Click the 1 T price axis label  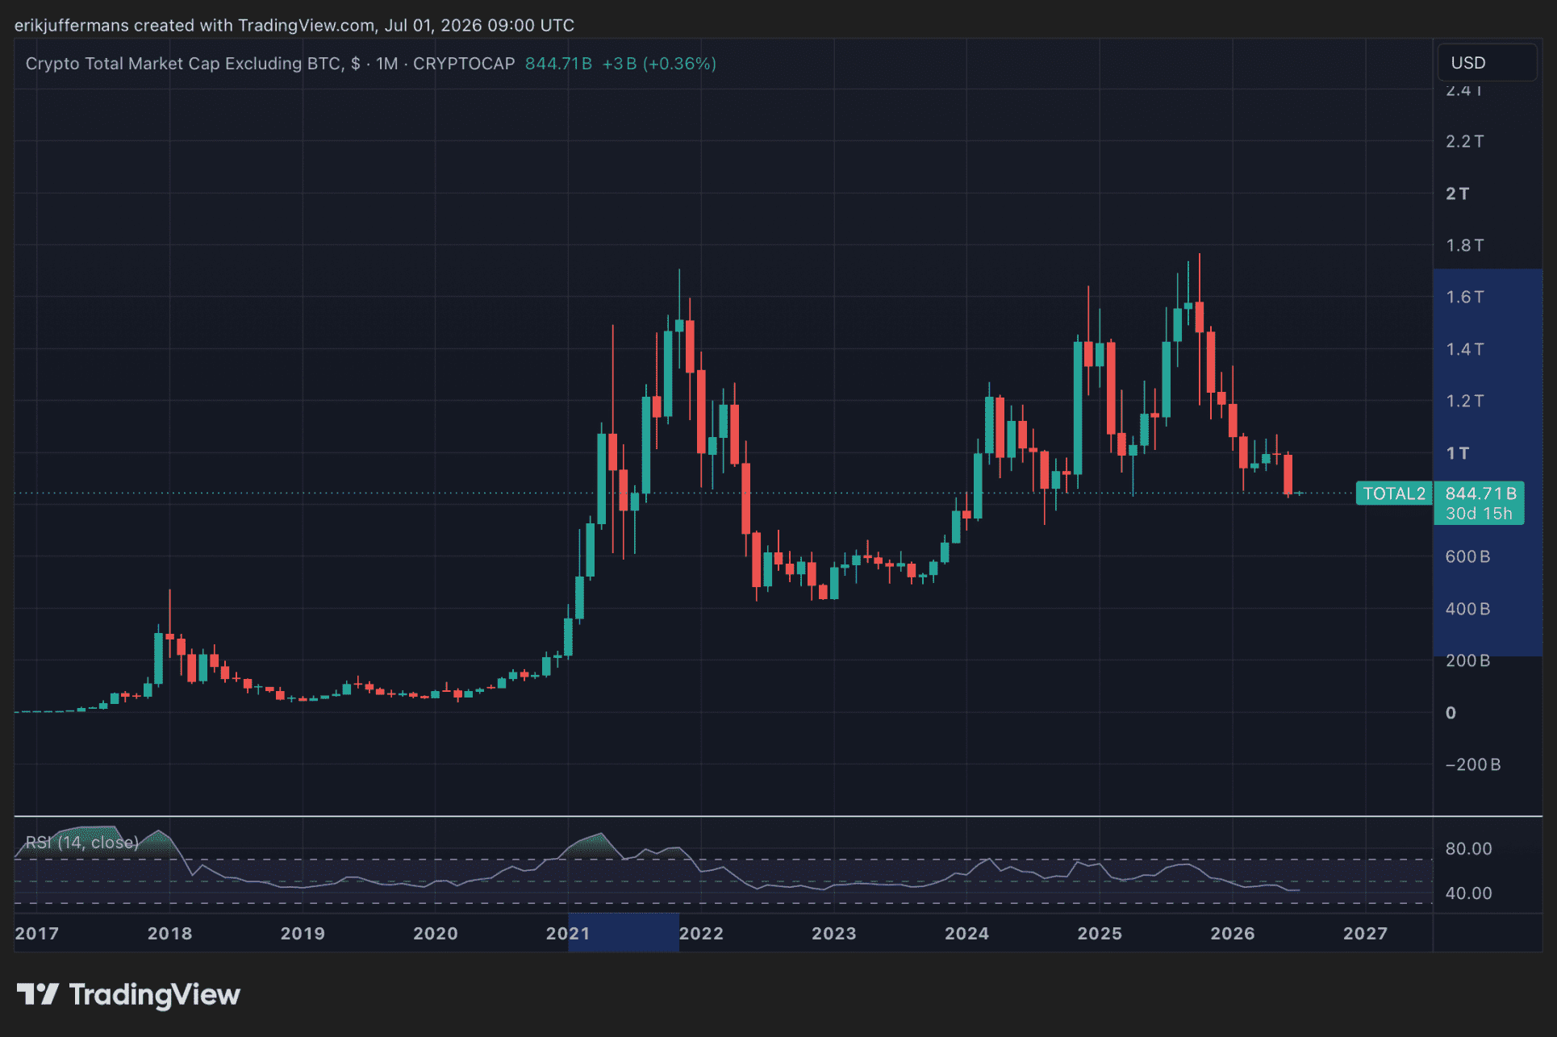tap(1458, 453)
